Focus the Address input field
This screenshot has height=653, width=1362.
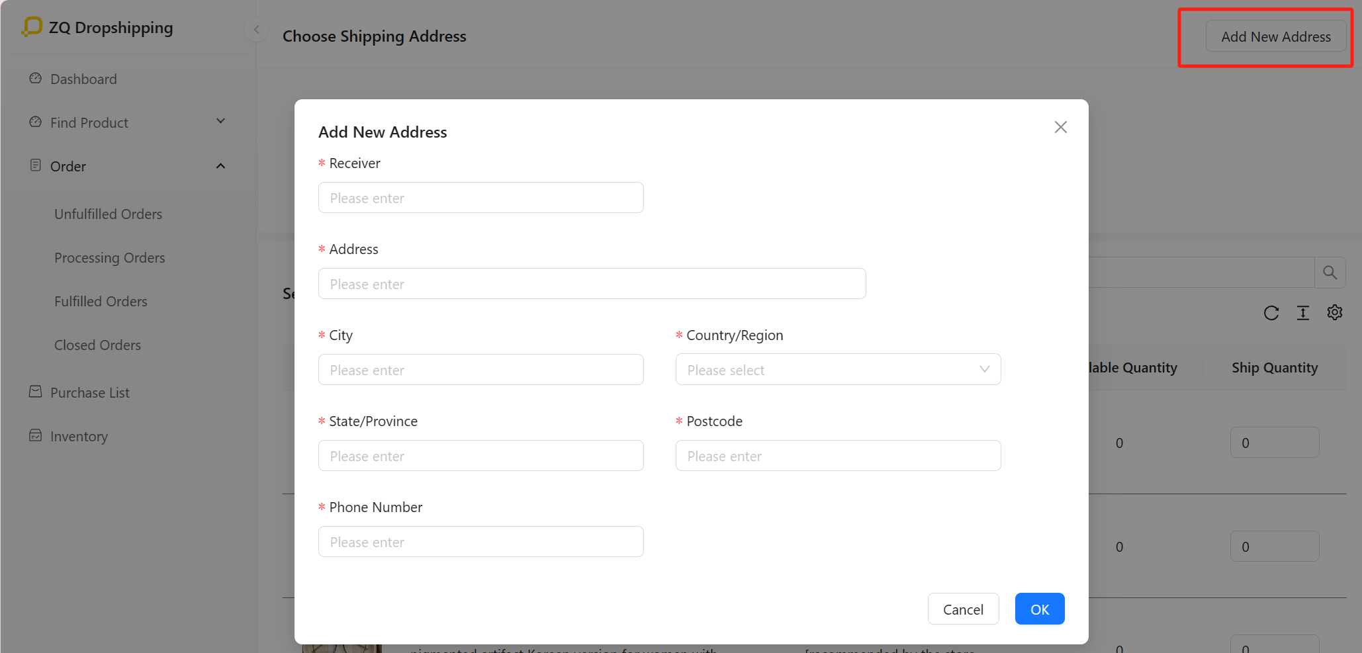click(x=592, y=284)
